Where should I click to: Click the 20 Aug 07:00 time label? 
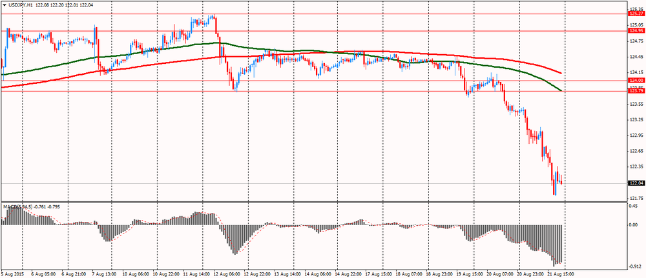(x=501, y=273)
